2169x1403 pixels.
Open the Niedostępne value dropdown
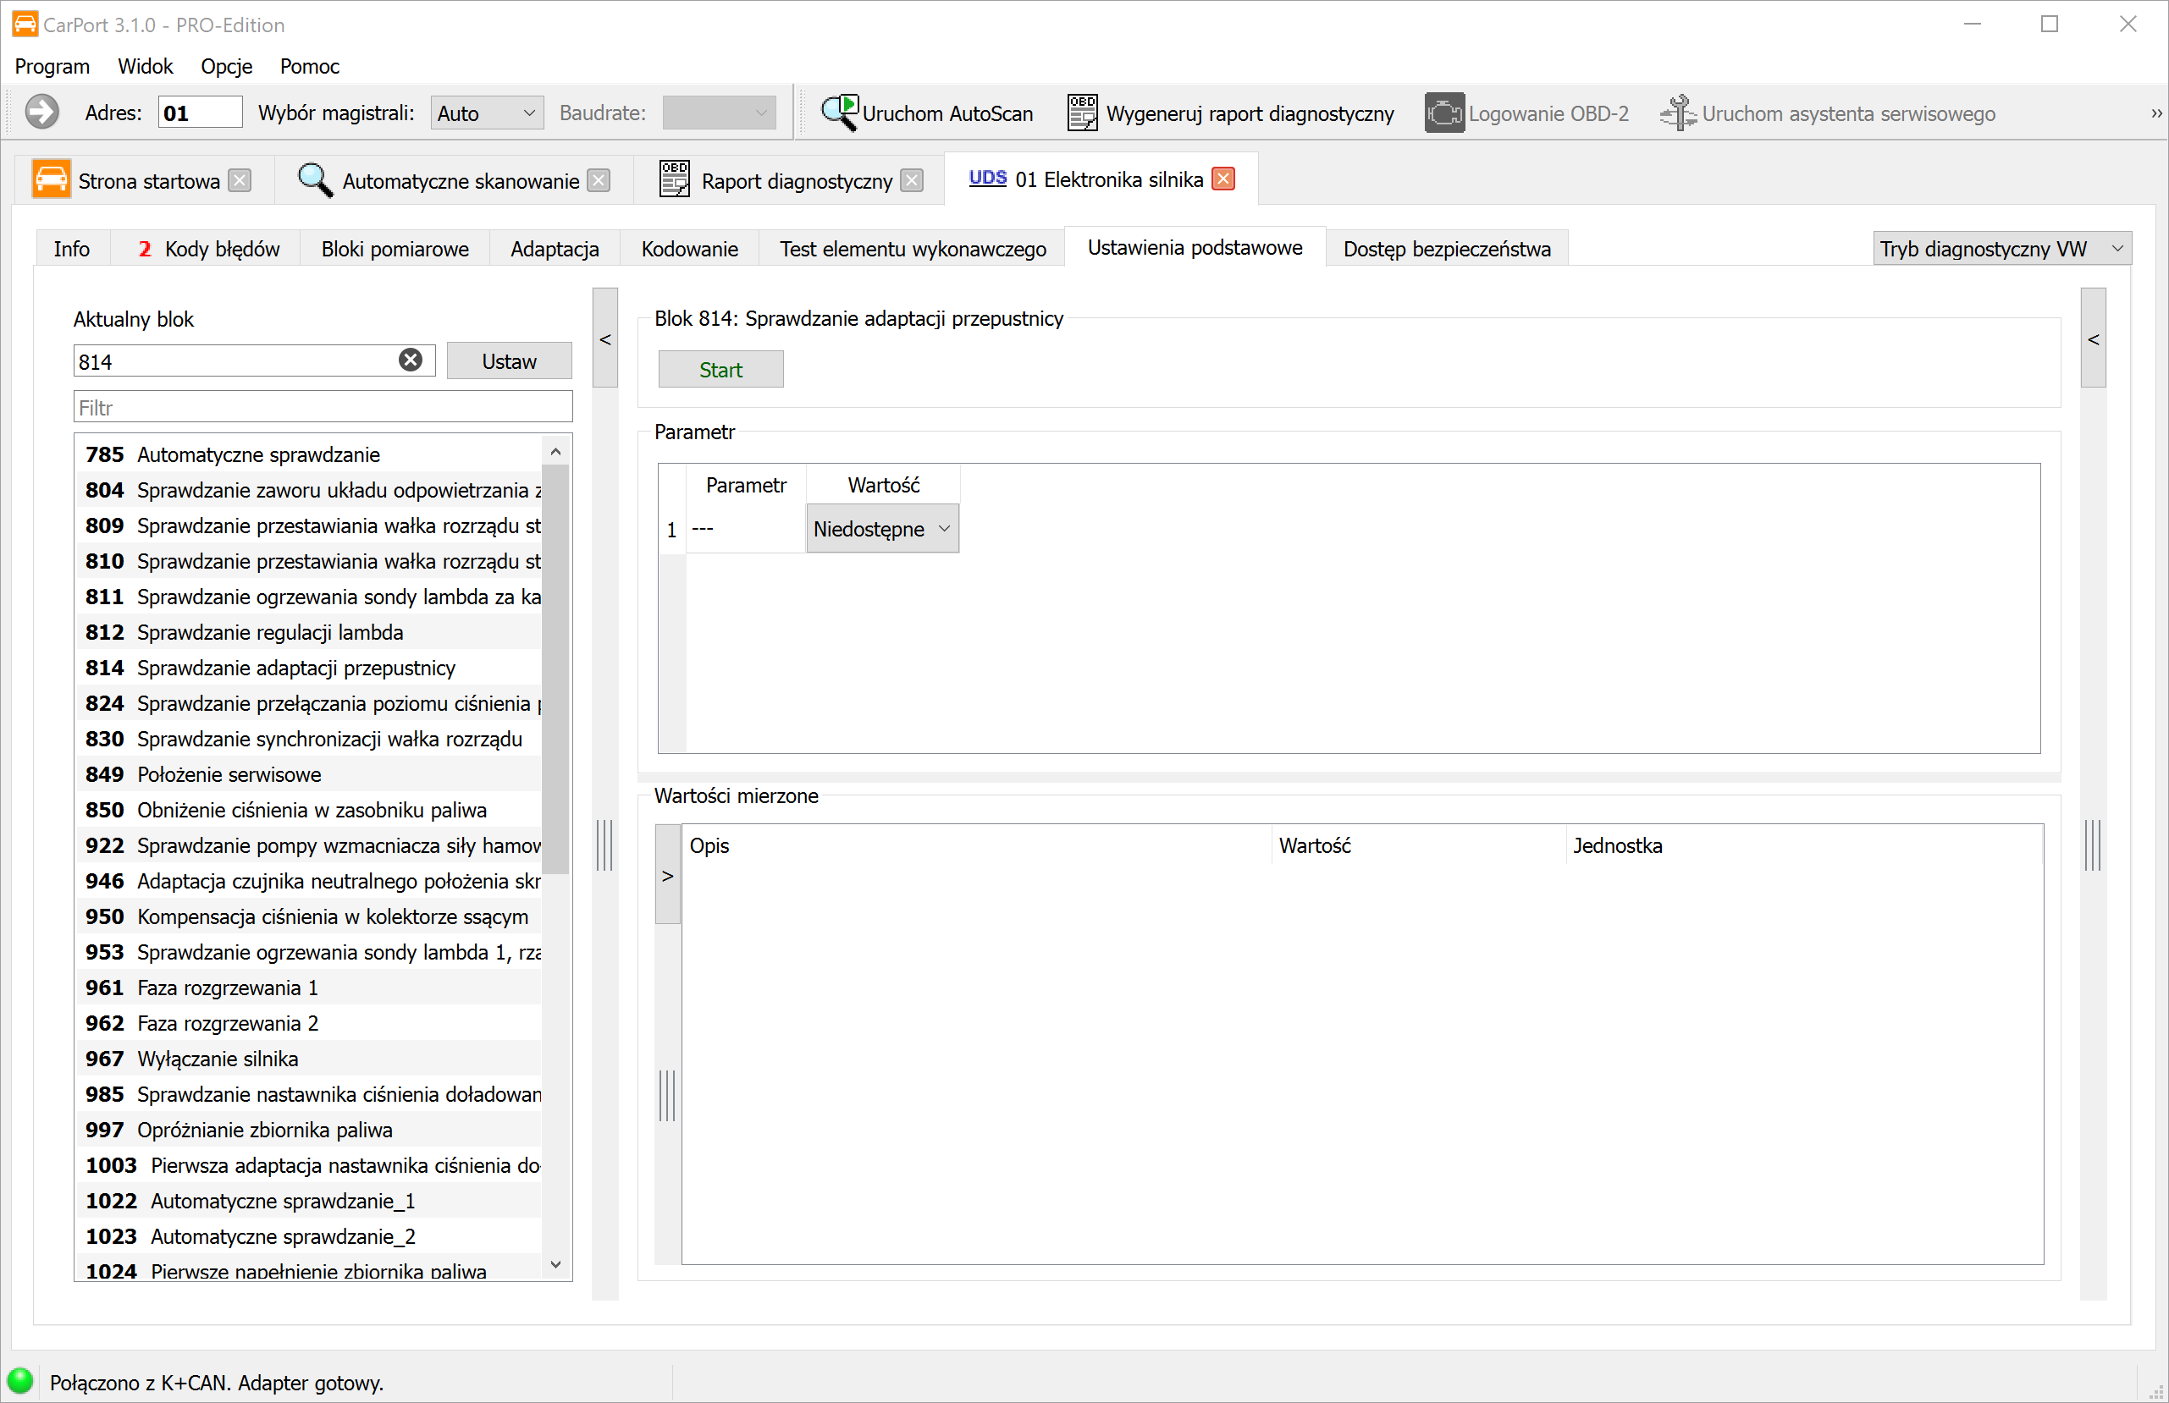(881, 530)
